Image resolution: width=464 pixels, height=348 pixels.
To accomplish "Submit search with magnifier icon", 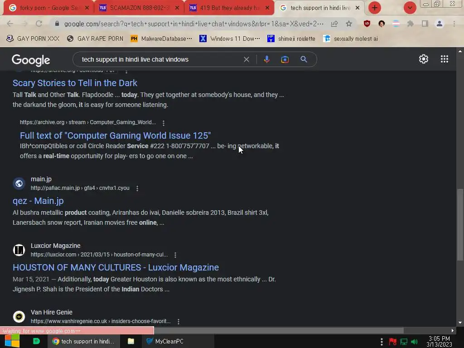I will (304, 59).
